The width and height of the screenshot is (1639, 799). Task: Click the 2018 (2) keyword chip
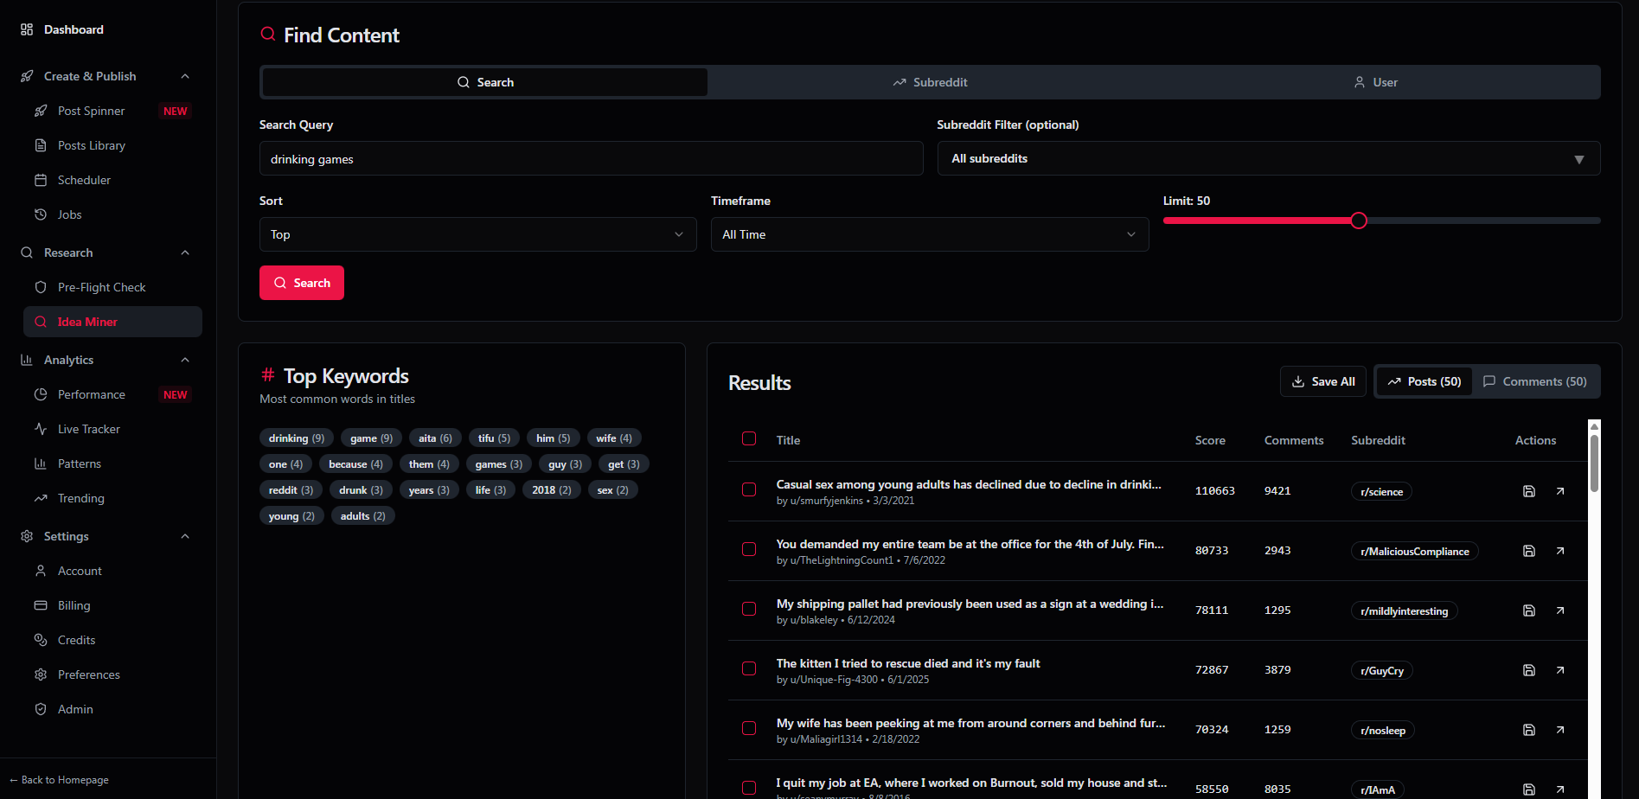point(552,490)
